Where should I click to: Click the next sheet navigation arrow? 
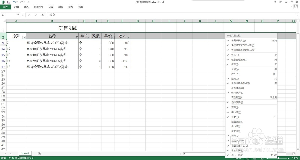click(x=11, y=153)
